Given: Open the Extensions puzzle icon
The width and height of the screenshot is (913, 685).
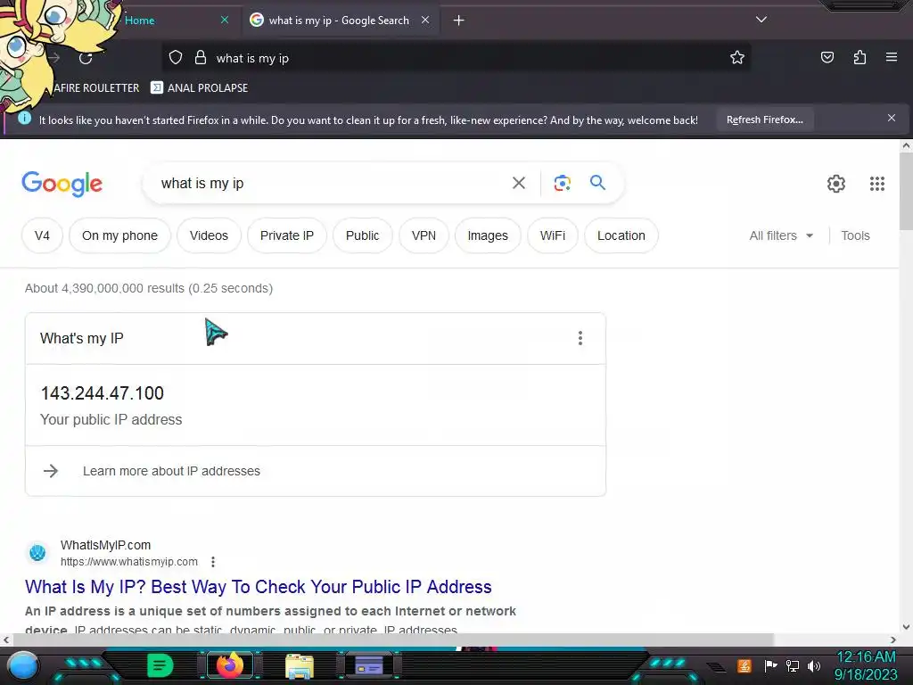Looking at the screenshot, I should coord(860,57).
